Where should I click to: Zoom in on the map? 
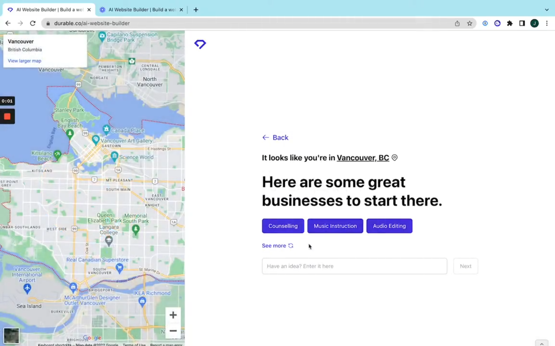[x=173, y=315]
